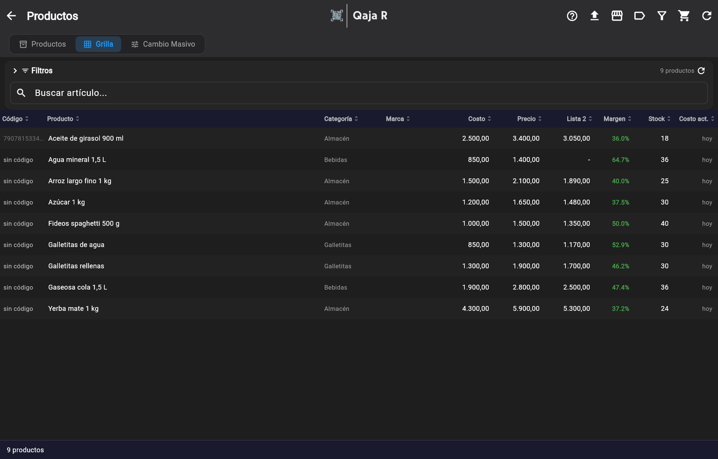The width and height of the screenshot is (718, 459).
Task: Open the Yerba mate 1 kg row
Action: 359,309
